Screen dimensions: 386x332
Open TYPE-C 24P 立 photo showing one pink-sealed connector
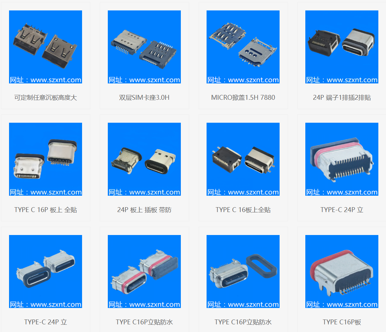click(x=342, y=159)
